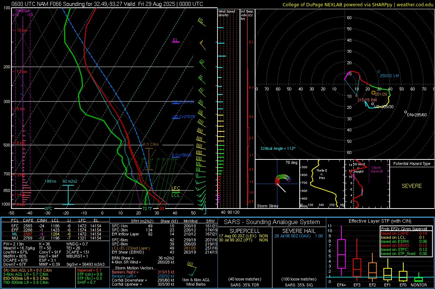Click the 'SFC-1km' shear table row label
The height and width of the screenshot is (289, 435).
click(119, 226)
